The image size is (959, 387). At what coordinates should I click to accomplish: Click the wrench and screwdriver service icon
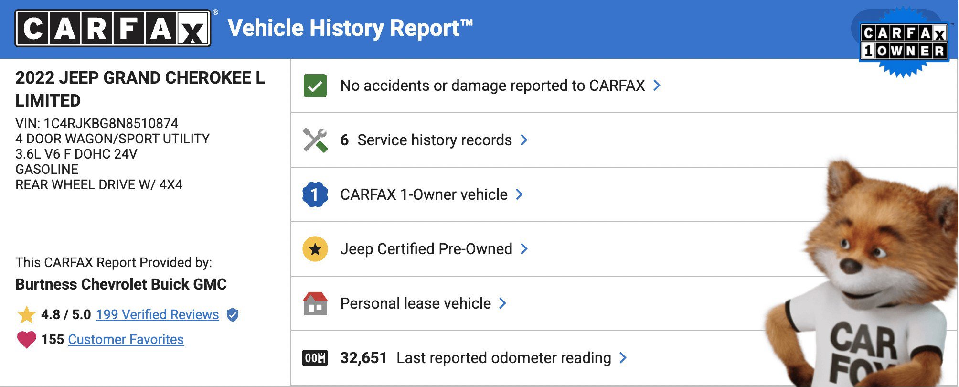pyautogui.click(x=315, y=140)
